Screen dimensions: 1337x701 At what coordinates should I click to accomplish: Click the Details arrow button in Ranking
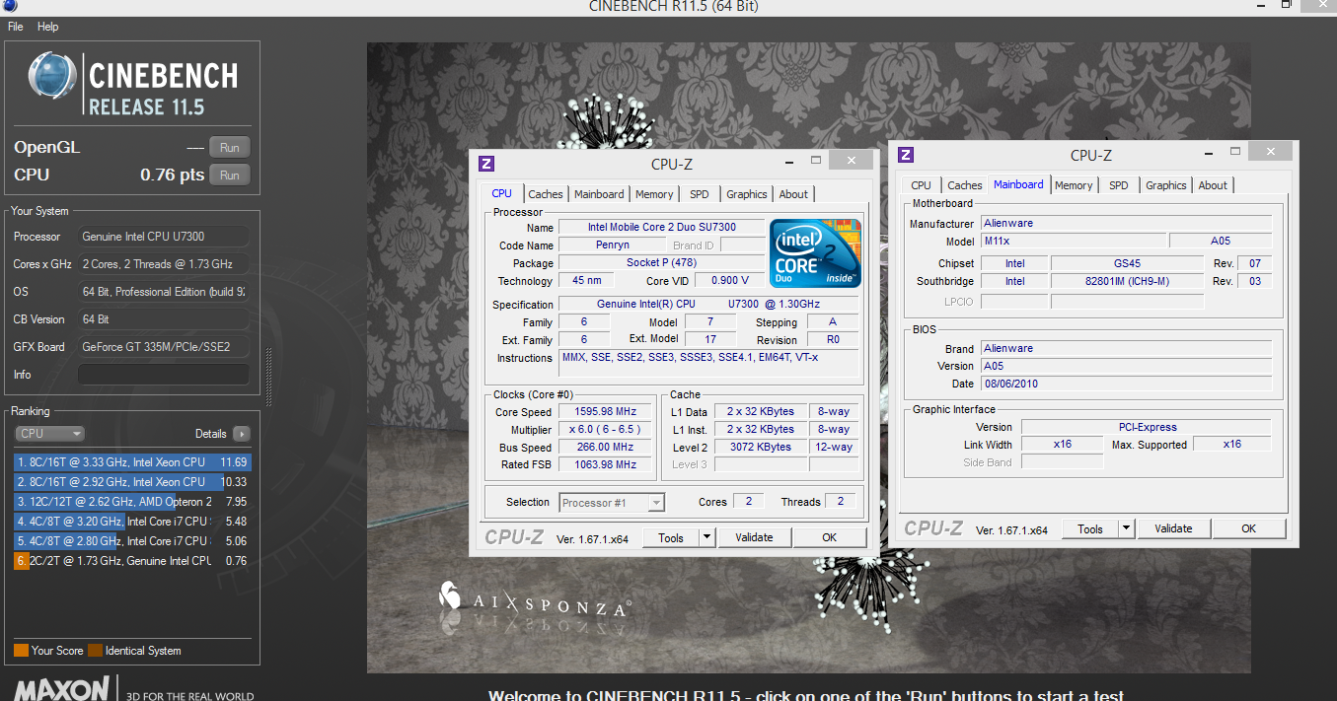click(x=242, y=434)
